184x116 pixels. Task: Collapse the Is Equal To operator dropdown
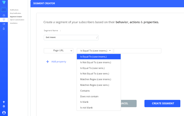pos(95,51)
